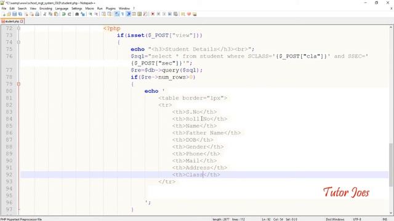Click the Zoom Out toolbar icon
394x221 pixels.
click(x=96, y=14)
